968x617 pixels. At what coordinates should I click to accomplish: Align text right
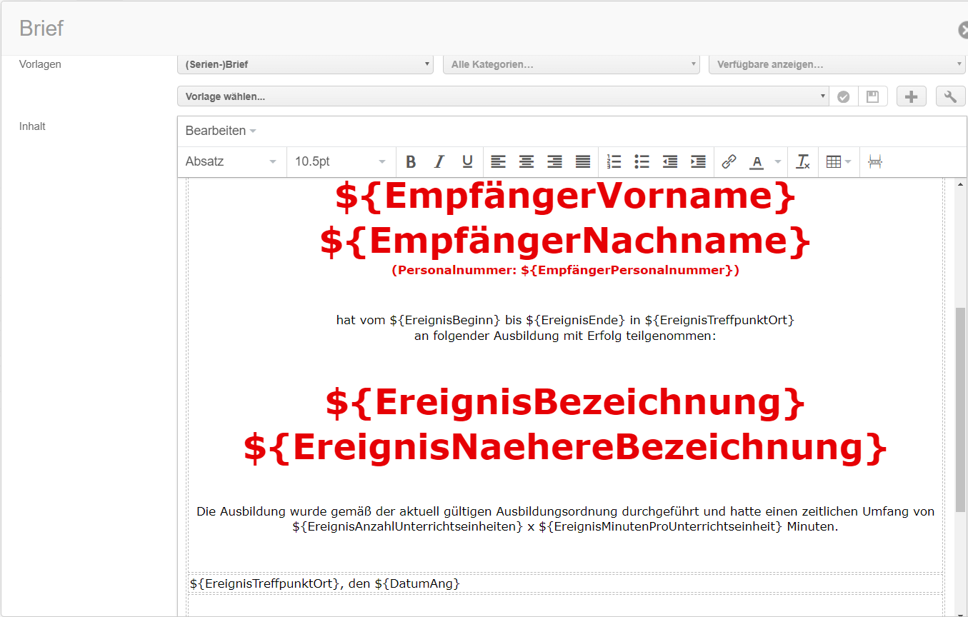tap(554, 162)
